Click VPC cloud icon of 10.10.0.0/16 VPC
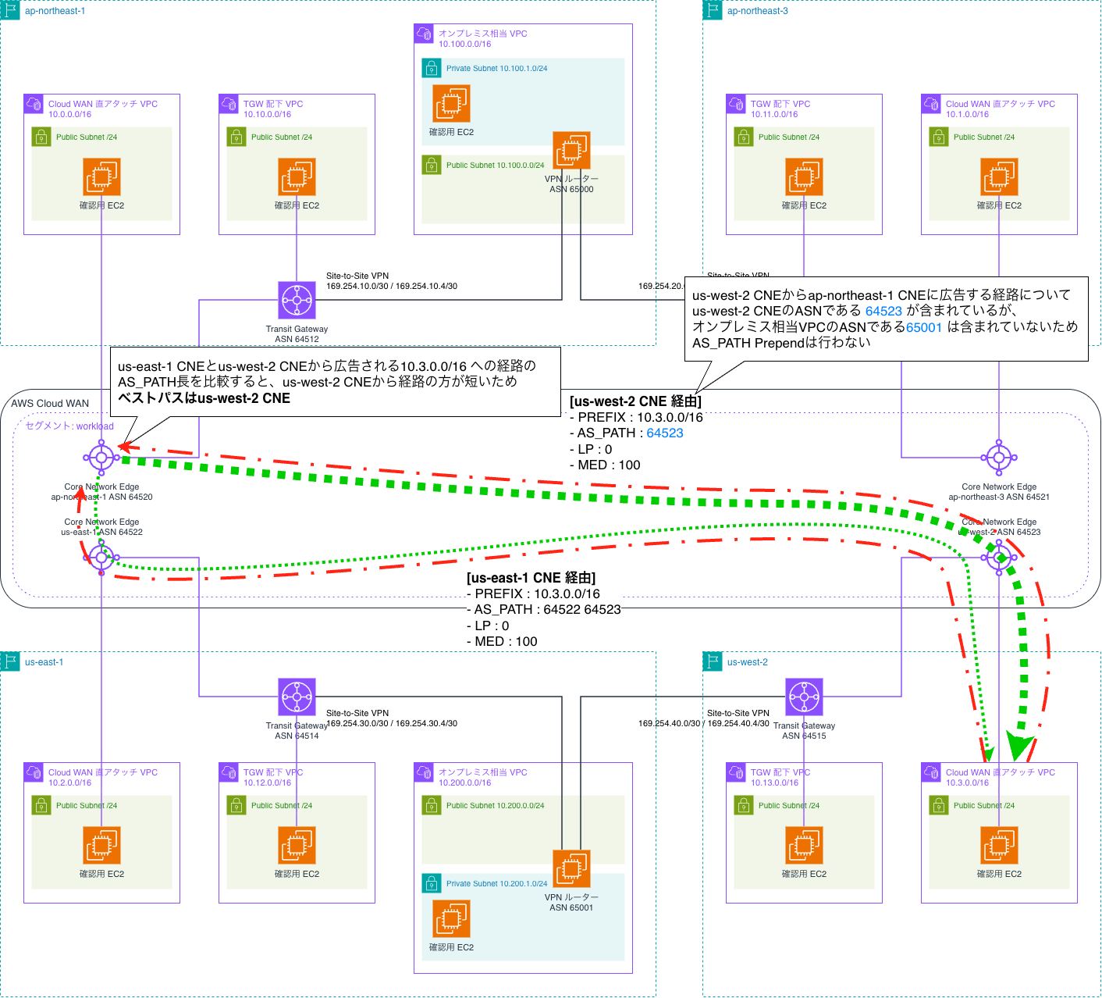 [229, 104]
